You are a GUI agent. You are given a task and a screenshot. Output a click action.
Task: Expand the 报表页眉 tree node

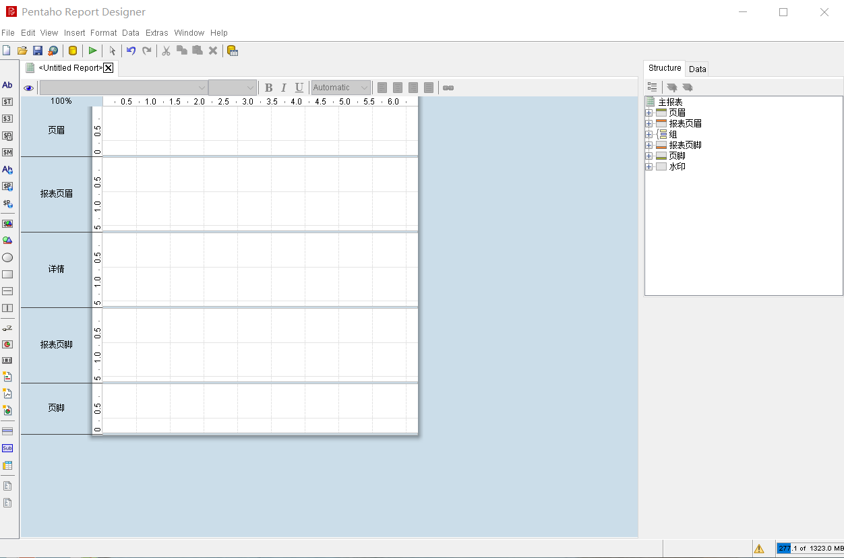click(x=649, y=124)
